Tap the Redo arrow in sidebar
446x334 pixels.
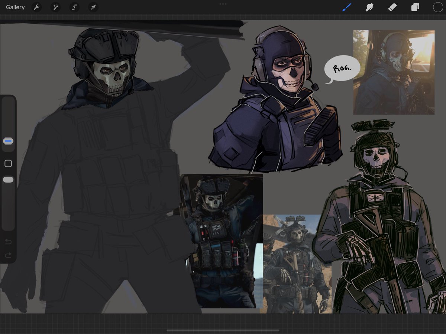point(8,255)
